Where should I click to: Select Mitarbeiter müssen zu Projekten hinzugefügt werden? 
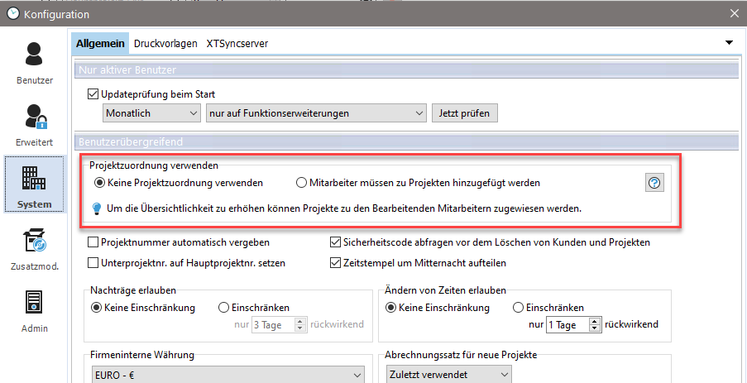click(302, 182)
